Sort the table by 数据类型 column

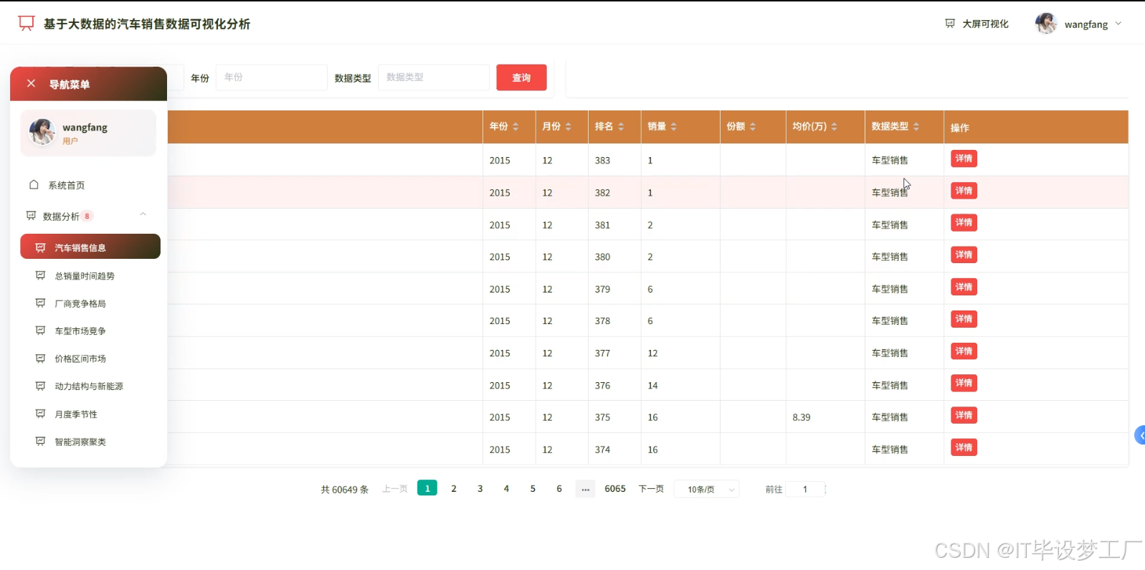pos(916,127)
